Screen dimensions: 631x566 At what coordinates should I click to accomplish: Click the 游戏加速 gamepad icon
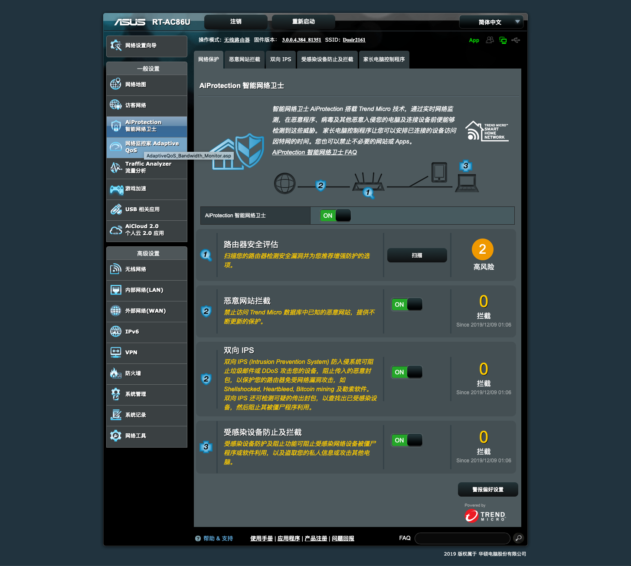click(116, 189)
